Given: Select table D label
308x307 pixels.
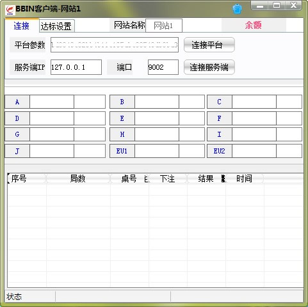Looking at the screenshot, I should point(17,118).
